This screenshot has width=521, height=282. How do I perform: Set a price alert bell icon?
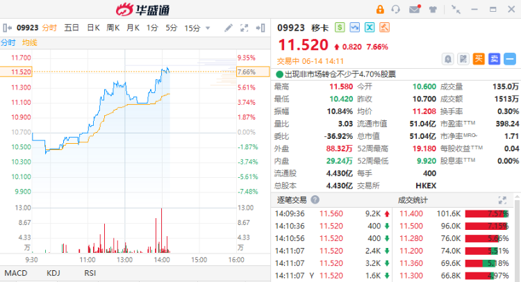(447, 59)
